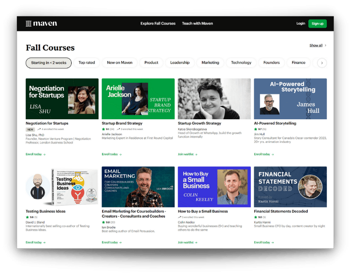This screenshot has height=275, width=350.
Task: Click instructor name Kurtis Hanni below course title
Action: click(x=262, y=222)
